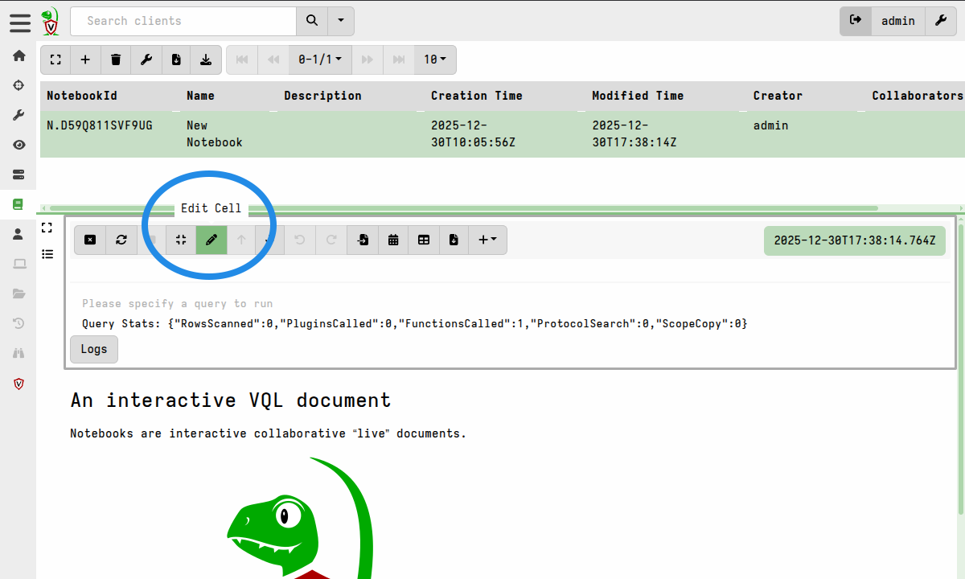Sort by the Creation Time column header
The image size is (965, 579).
[x=476, y=96]
